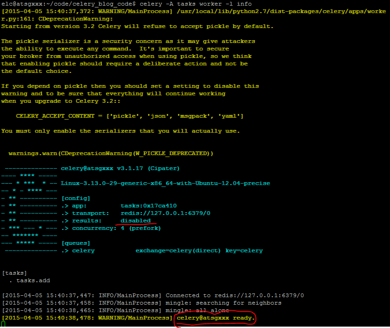Click the green terminal cursor at the prompt

coord(3,324)
